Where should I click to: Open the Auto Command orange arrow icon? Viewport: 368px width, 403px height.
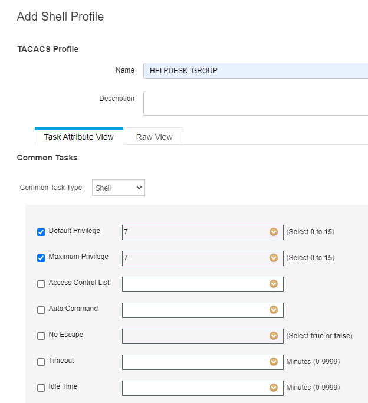[x=274, y=310]
